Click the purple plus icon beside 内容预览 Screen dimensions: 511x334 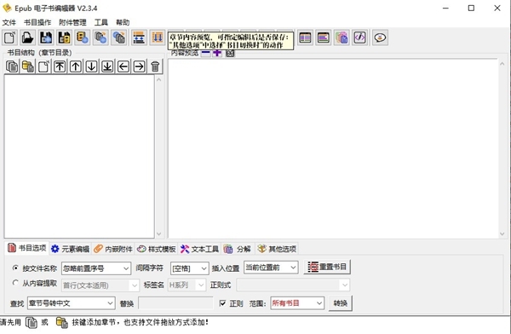217,53
